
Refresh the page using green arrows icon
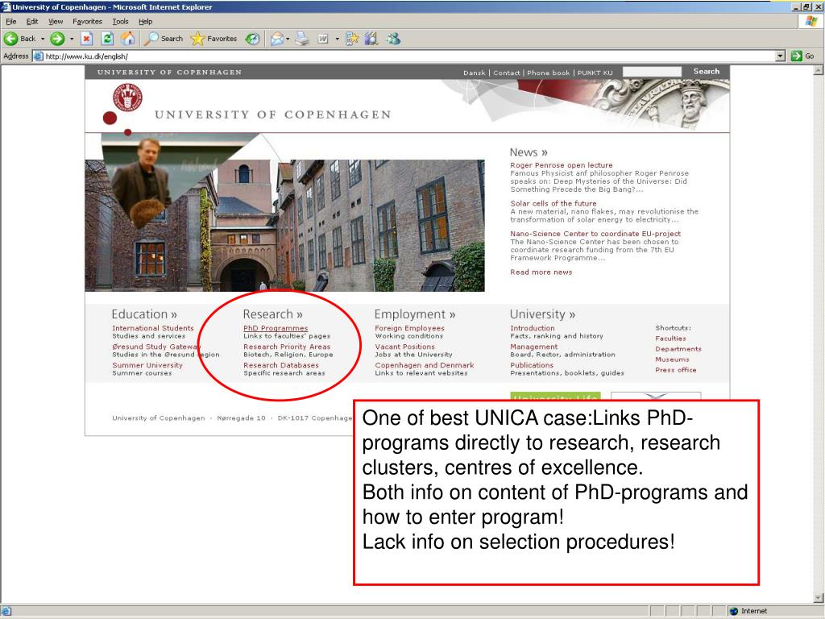click(107, 39)
